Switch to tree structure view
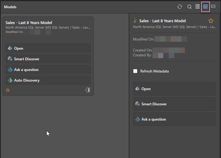221x158 pixels. 213,6
